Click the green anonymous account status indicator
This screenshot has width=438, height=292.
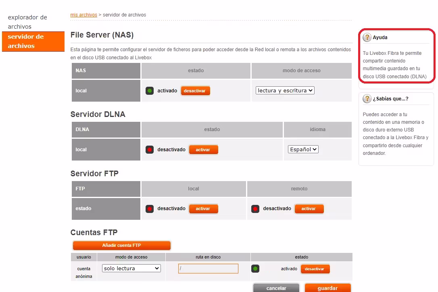coord(255,269)
